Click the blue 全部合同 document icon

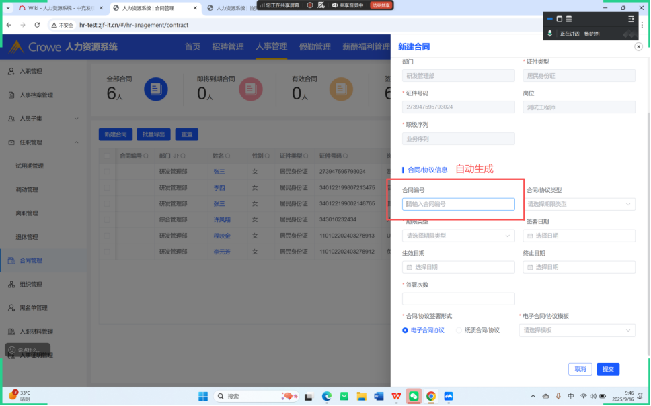tap(156, 89)
